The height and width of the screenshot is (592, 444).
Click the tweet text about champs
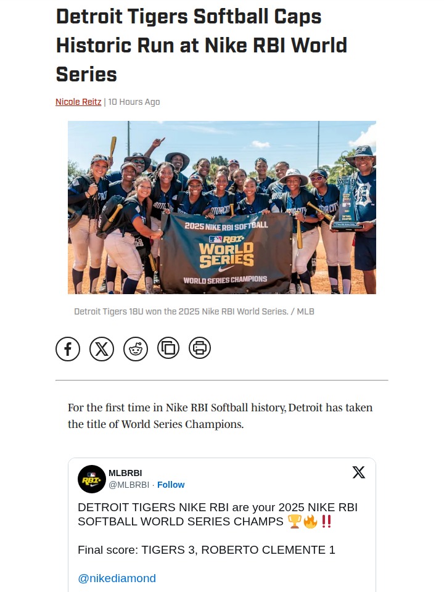pos(218,514)
